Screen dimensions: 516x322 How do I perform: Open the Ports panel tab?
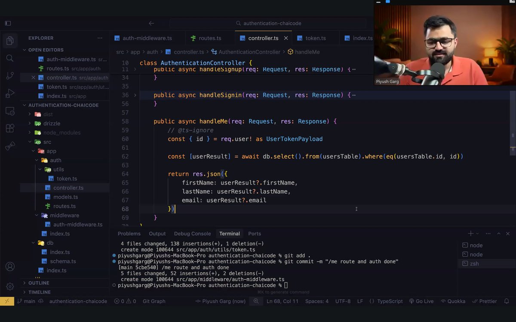coord(255,234)
